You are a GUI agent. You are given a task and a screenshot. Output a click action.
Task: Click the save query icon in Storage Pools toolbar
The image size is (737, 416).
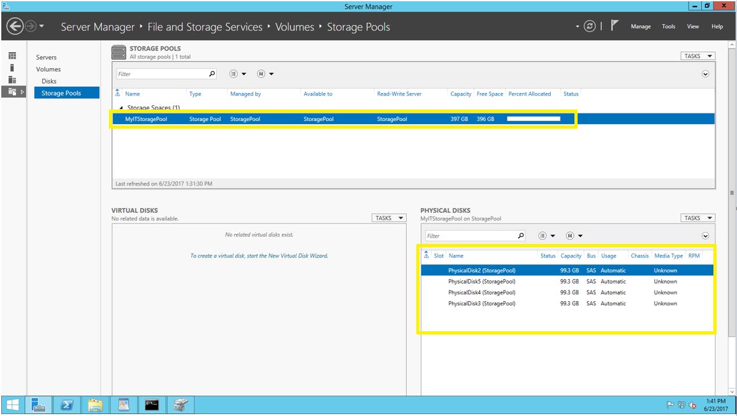261,73
